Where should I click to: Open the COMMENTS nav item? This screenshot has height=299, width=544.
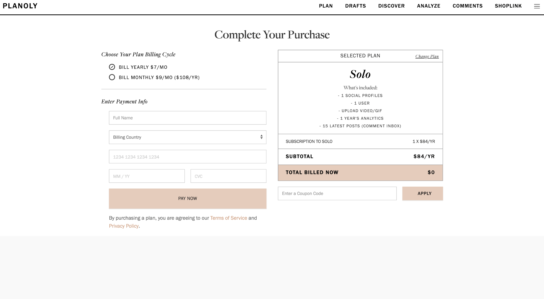click(x=468, y=6)
